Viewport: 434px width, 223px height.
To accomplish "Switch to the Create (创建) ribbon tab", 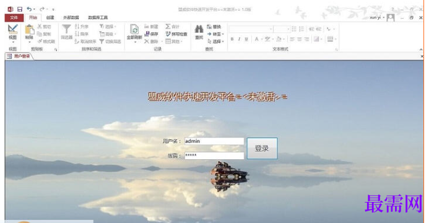I will coord(50,17).
